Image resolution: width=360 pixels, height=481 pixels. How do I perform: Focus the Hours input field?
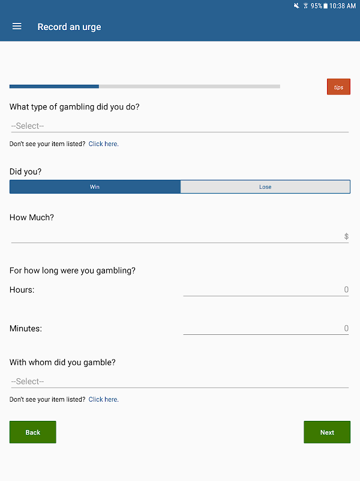coord(266,290)
